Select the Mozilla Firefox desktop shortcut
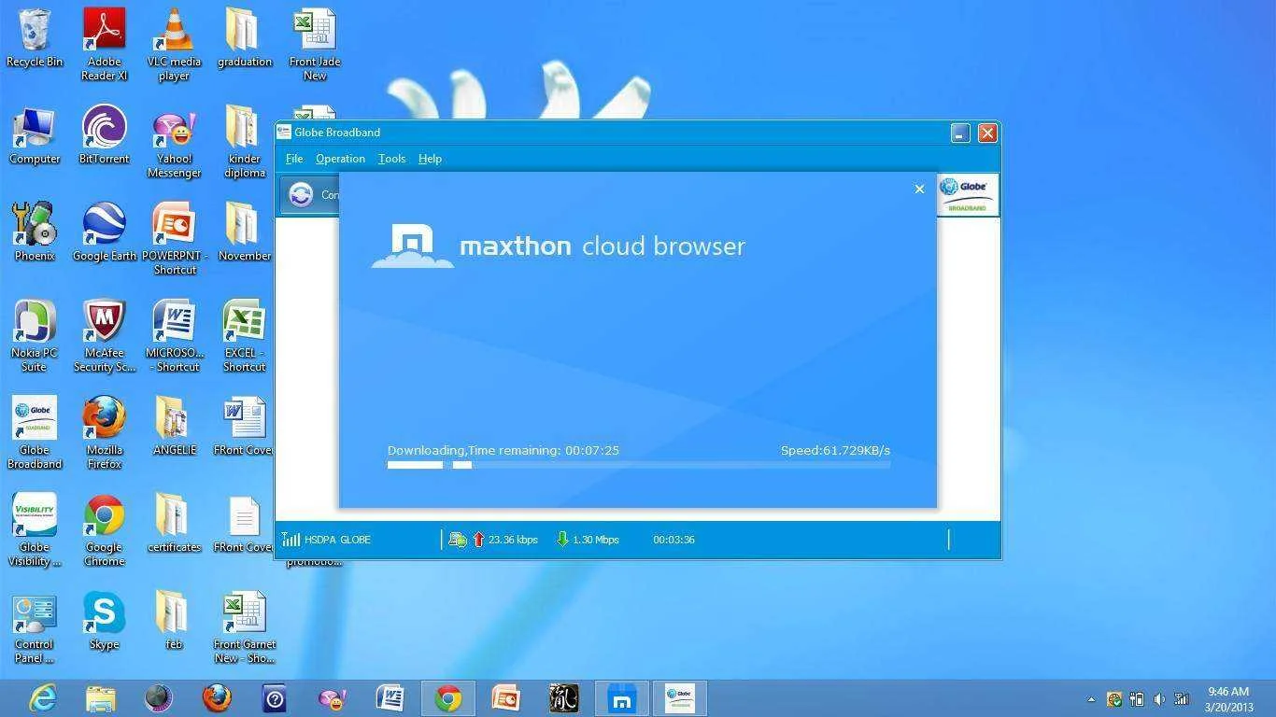This screenshot has width=1276, height=717. coord(105,434)
